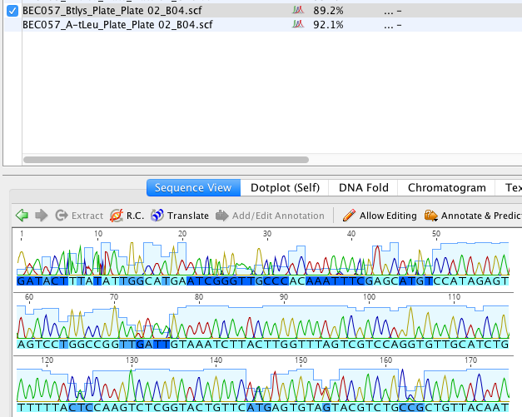
Task: Open the Annotate & Predict tool
Action: pos(431,216)
